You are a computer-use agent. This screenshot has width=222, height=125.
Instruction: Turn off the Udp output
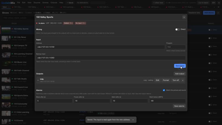[x=176, y=80]
